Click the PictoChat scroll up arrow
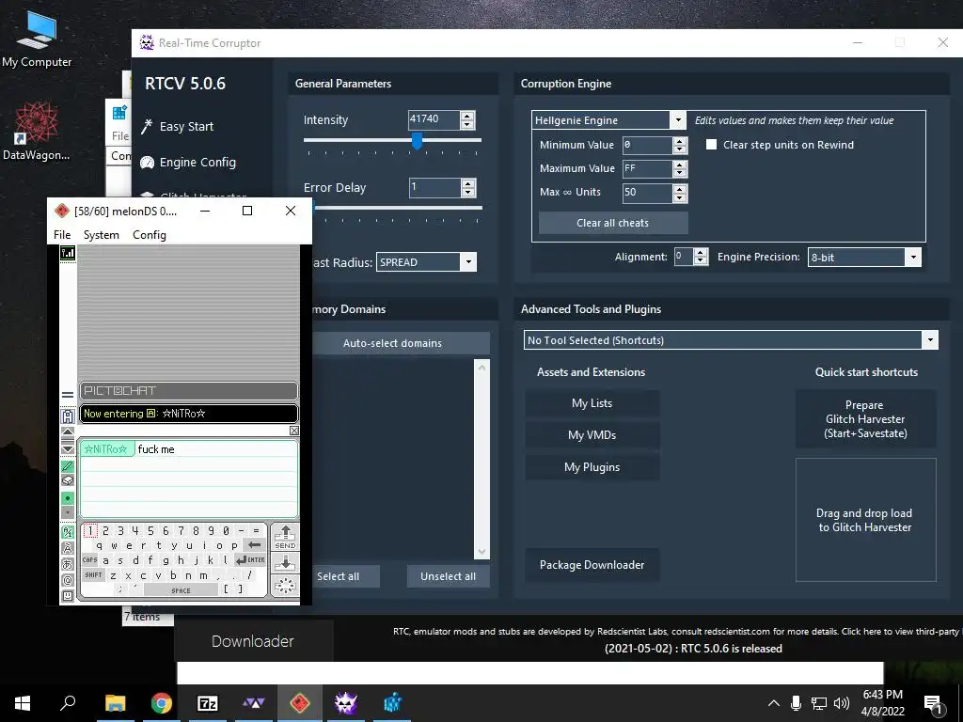 (x=68, y=432)
